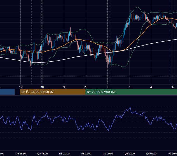Screen dimensions: 177x156
Task: Click the upper time axis label 2
Action: (129, 87)
